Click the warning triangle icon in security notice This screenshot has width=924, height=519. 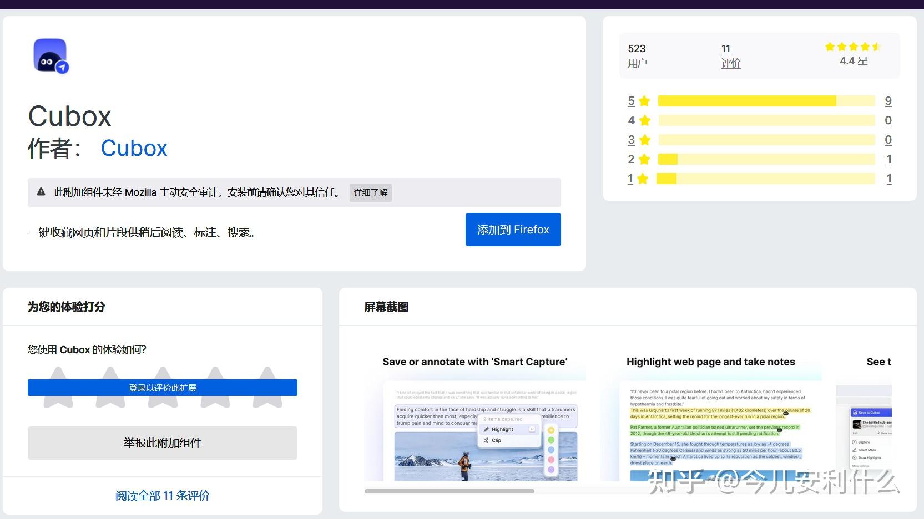pos(41,192)
